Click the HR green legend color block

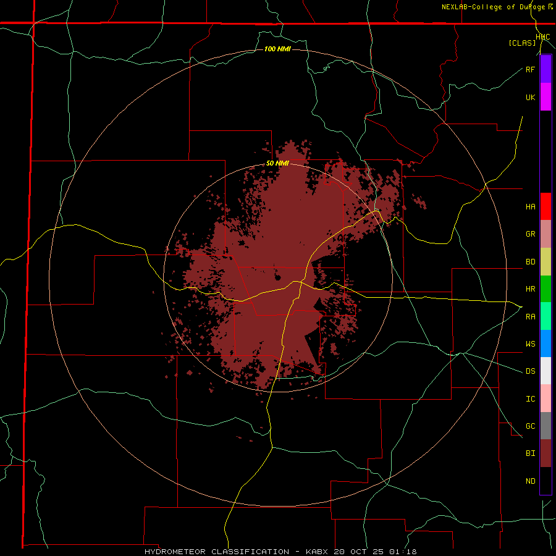(x=545, y=289)
